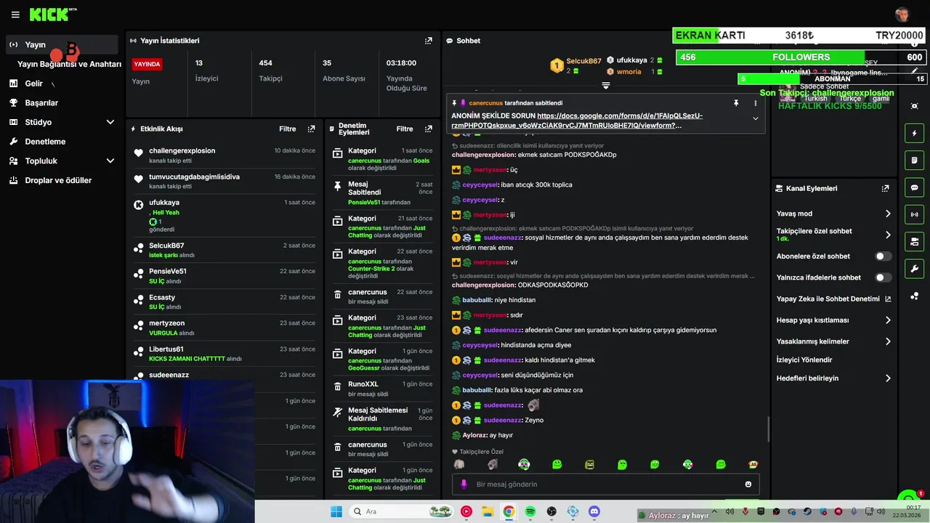Click tumvucutagdabagimlisidiva in activity feed

tap(194, 177)
